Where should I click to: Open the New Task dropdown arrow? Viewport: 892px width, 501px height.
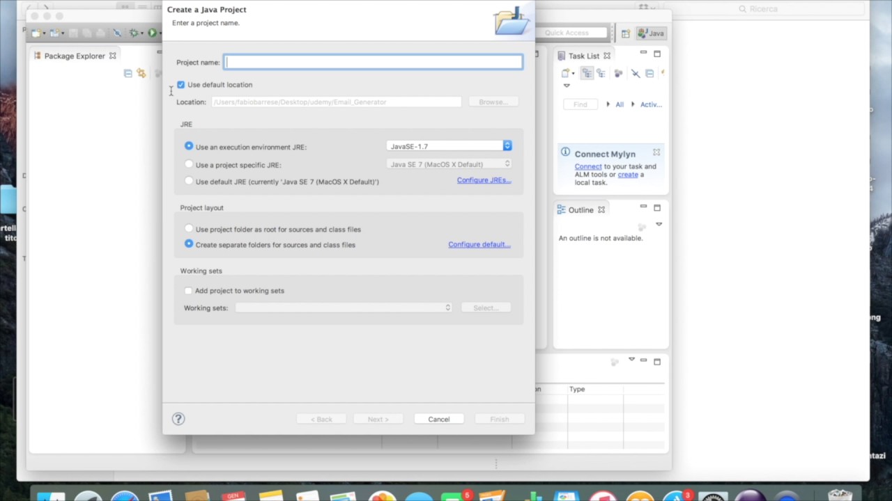coord(573,74)
